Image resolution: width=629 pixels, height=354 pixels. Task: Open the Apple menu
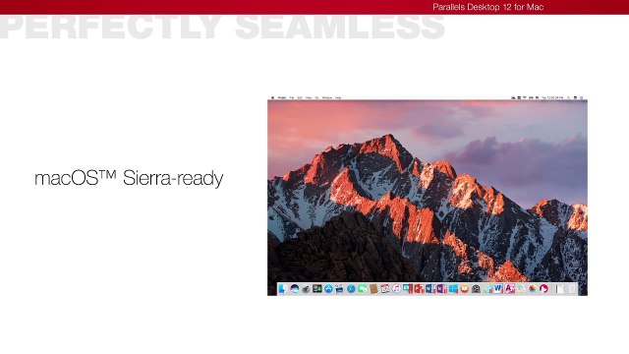[x=273, y=97]
